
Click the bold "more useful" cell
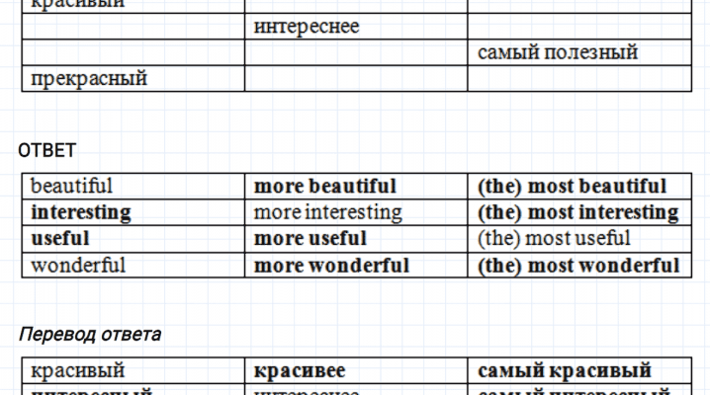tap(311, 238)
